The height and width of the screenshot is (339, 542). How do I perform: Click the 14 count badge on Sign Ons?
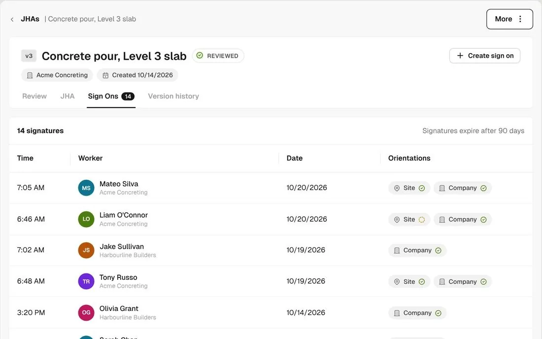coord(128,97)
